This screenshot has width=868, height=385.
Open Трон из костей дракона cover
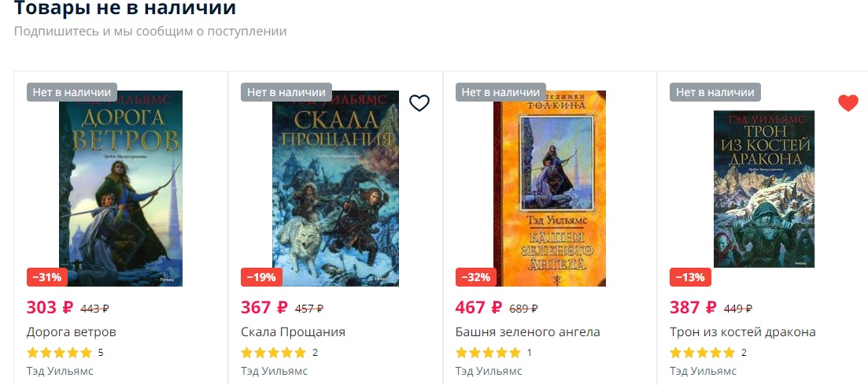click(x=764, y=189)
